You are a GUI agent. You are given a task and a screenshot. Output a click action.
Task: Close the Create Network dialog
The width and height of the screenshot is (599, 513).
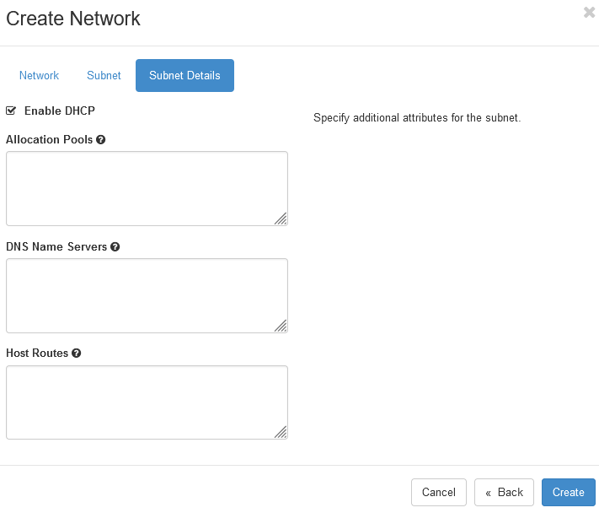(x=589, y=13)
